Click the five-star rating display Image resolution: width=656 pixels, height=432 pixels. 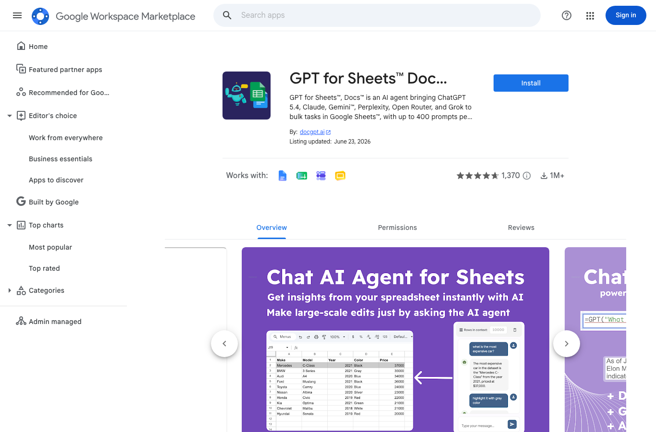(x=477, y=176)
